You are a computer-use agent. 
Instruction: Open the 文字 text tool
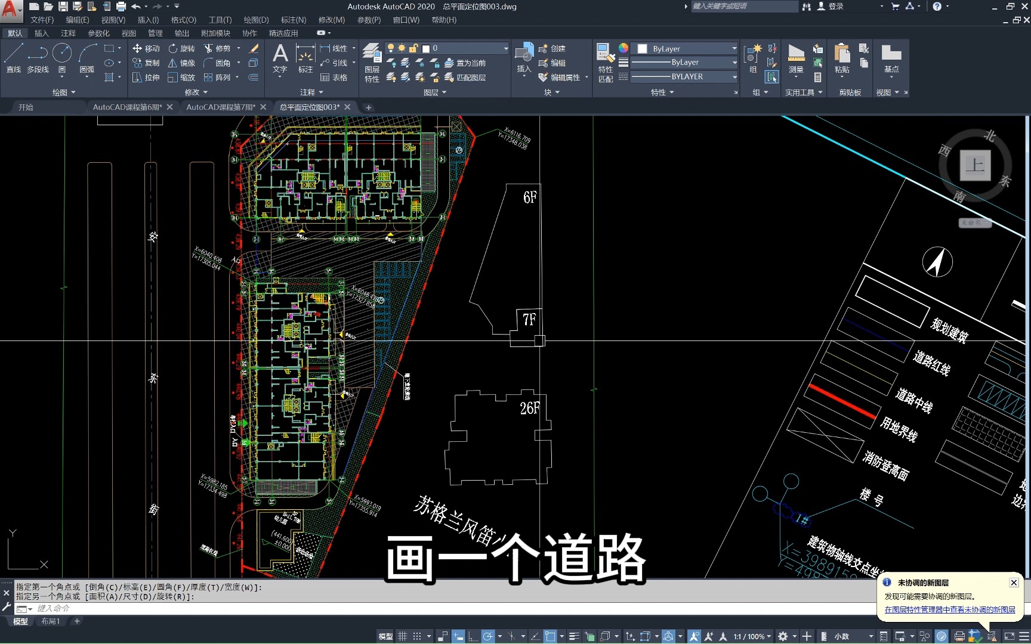tap(280, 58)
